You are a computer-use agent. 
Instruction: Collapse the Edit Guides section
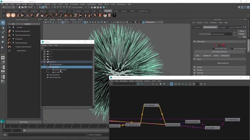click(x=195, y=42)
